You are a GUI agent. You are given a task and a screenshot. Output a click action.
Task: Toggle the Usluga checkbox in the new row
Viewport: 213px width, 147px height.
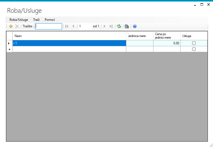pyautogui.click(x=194, y=49)
